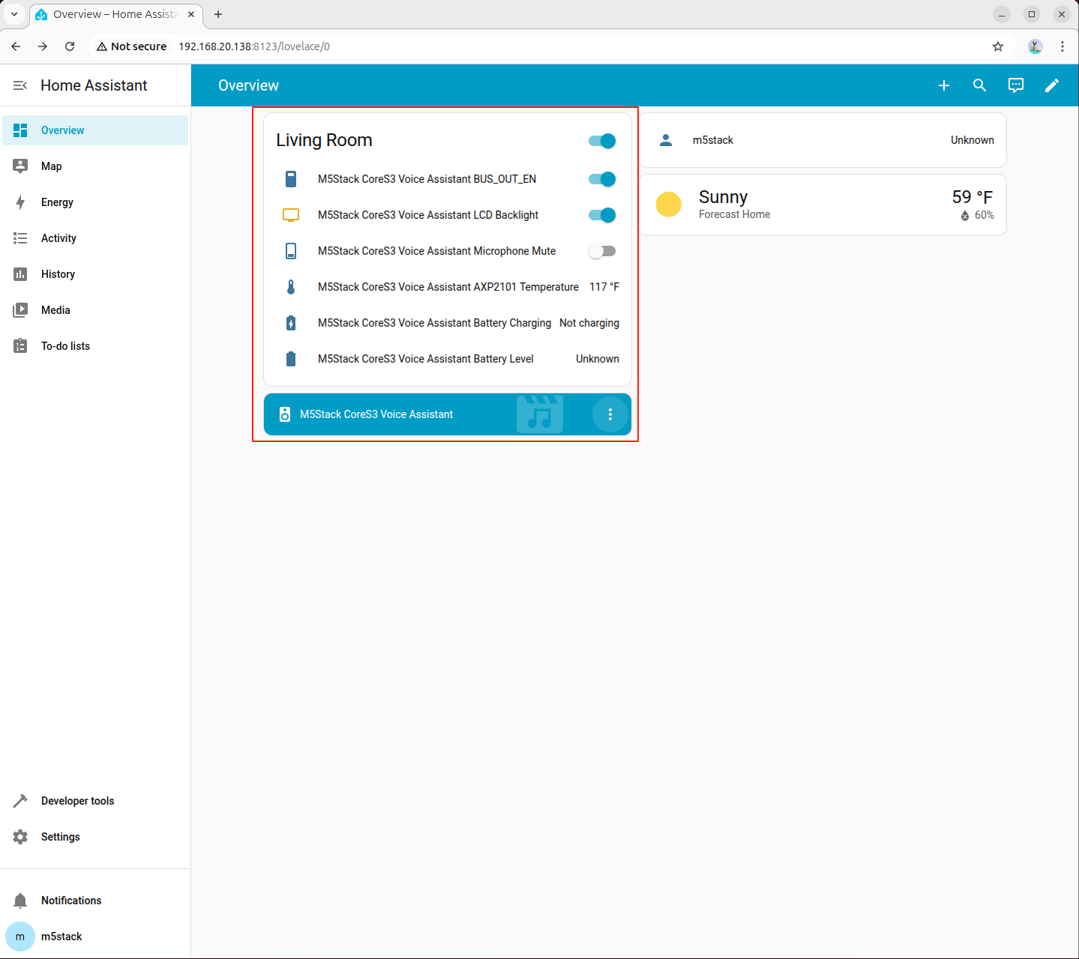Enable the Microphone Mute toggle

pyautogui.click(x=602, y=251)
